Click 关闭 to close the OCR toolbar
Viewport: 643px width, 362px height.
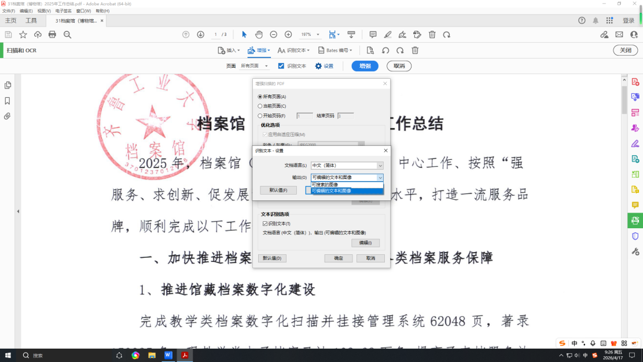(625, 50)
